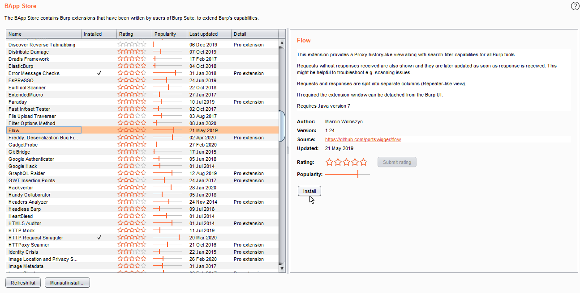Click the popularity bar in the Headers Analyzer row
Image resolution: width=580 pixels, height=293 pixels.
[x=168, y=202]
